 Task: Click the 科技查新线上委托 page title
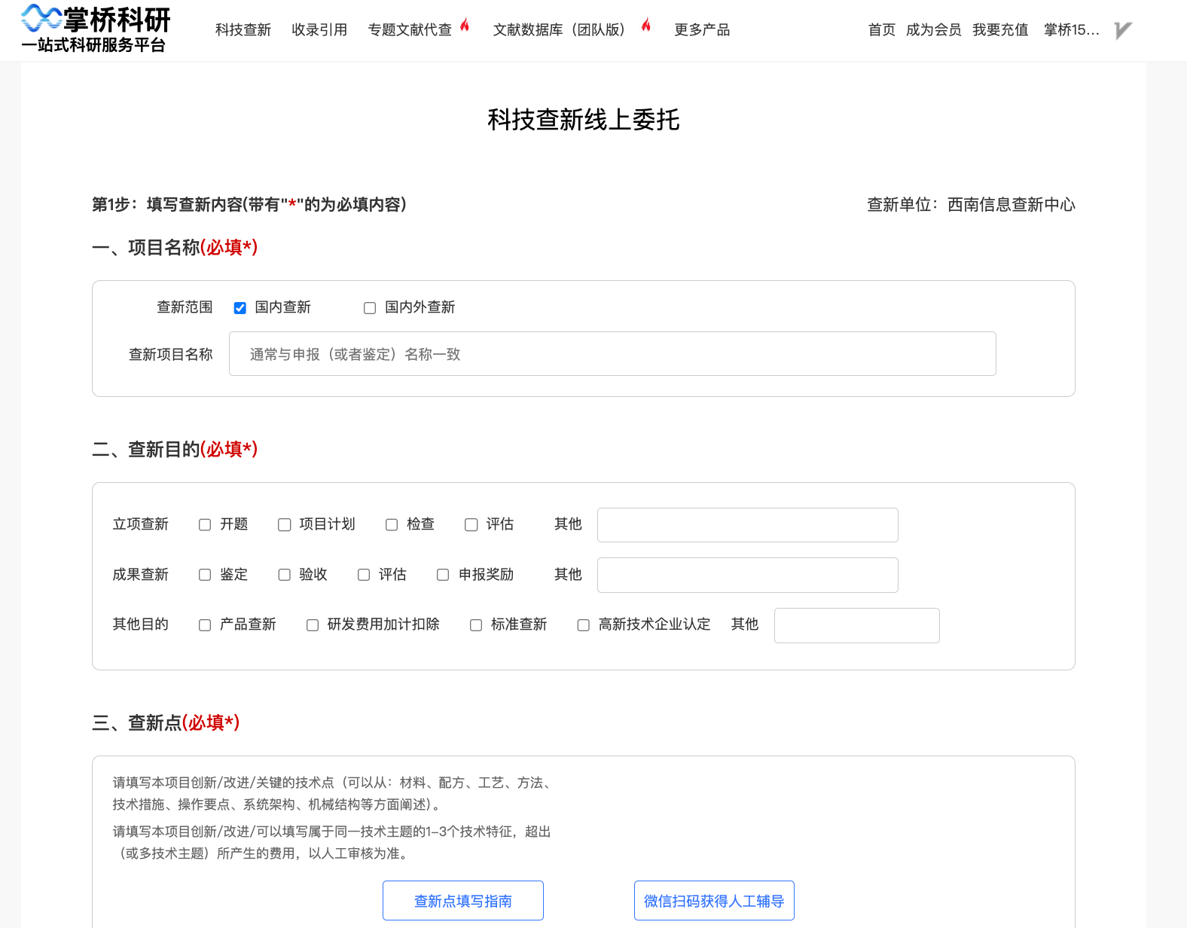coord(584,120)
